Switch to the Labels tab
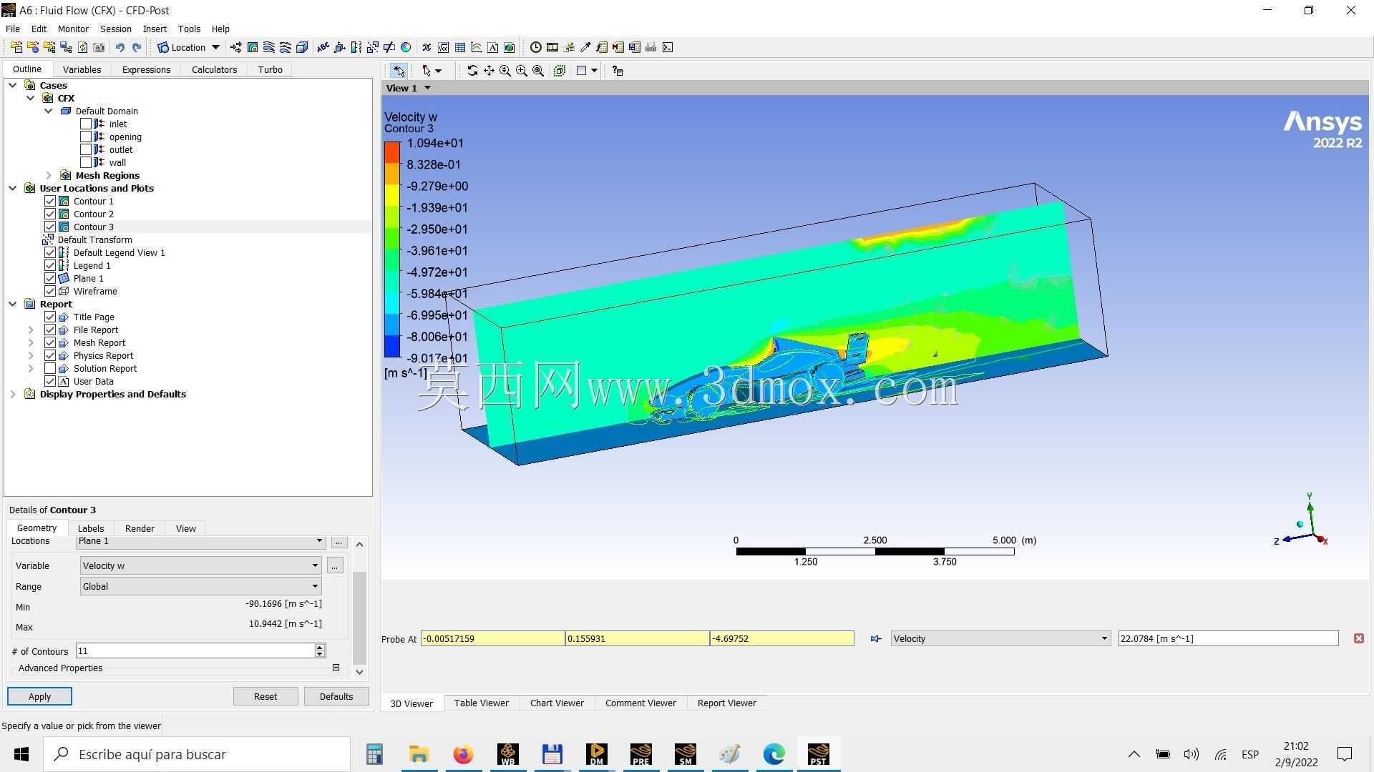 91,528
